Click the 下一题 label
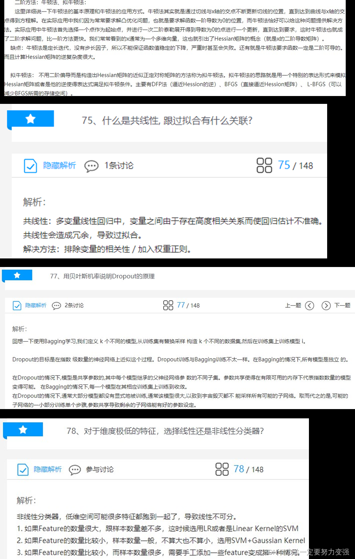The image size is (355, 559). pyautogui.click(x=342, y=306)
